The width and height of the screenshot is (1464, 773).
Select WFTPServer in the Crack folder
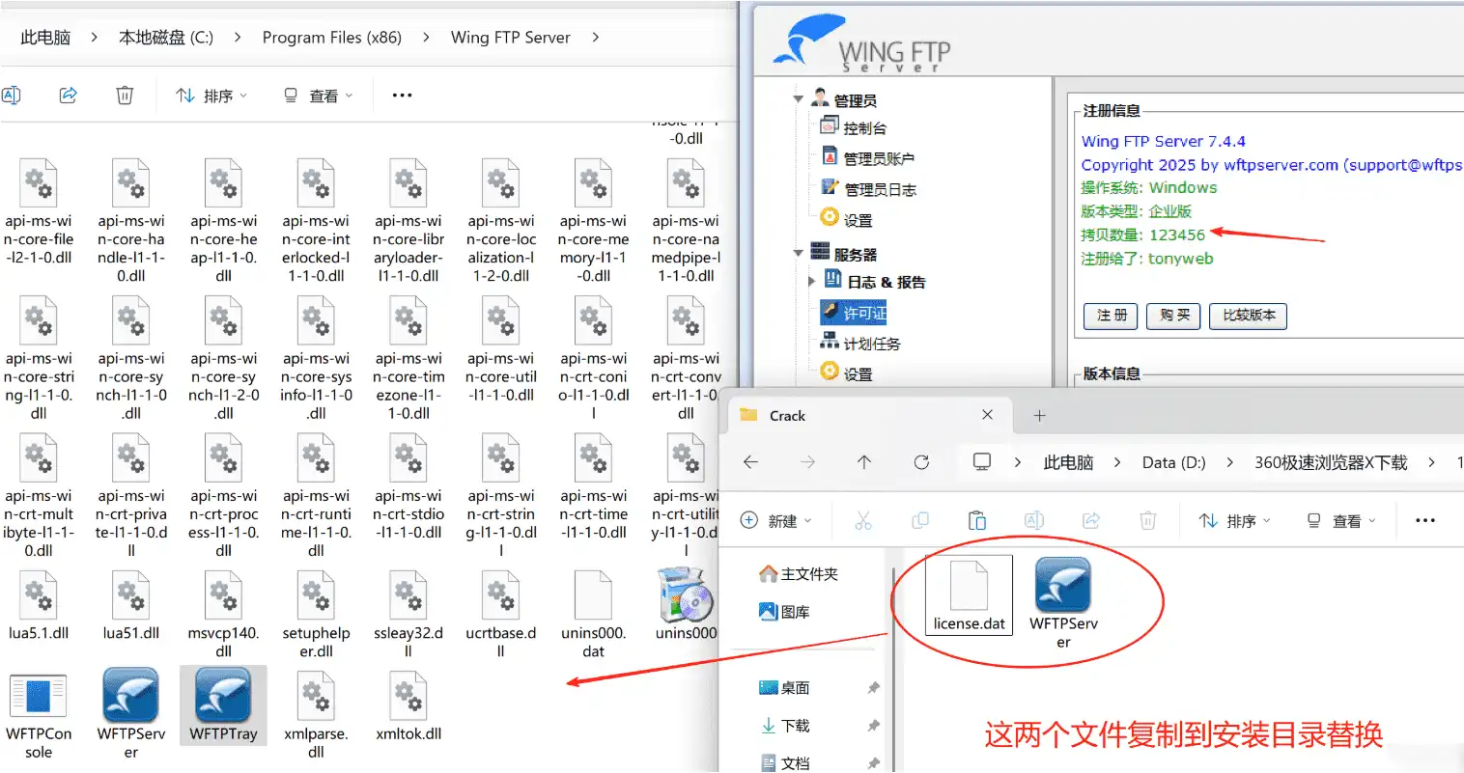pyautogui.click(x=1063, y=603)
